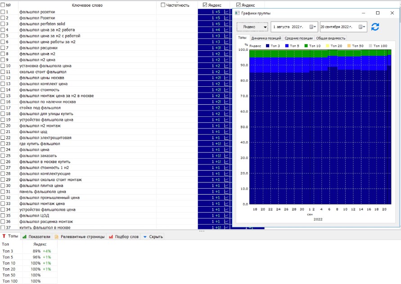Open chart icon for 'фальшпол цена м2' row 8
The width and height of the screenshot is (401, 284).
[226, 53]
